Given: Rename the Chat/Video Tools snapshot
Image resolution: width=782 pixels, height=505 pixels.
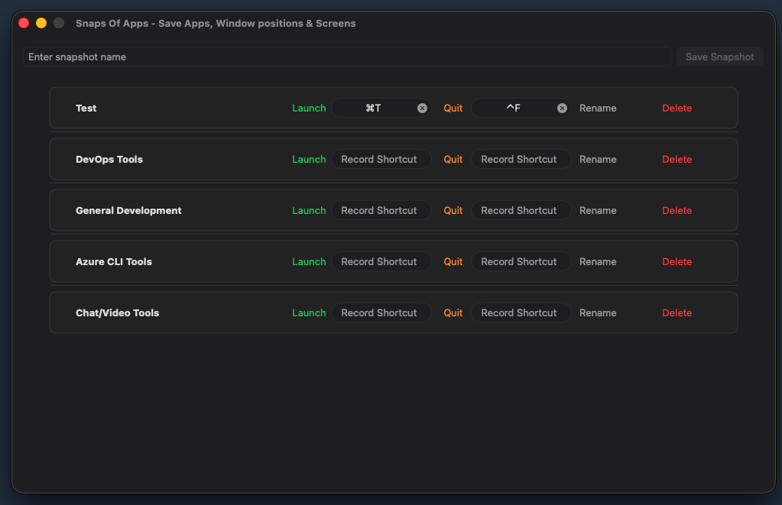Looking at the screenshot, I should (598, 312).
